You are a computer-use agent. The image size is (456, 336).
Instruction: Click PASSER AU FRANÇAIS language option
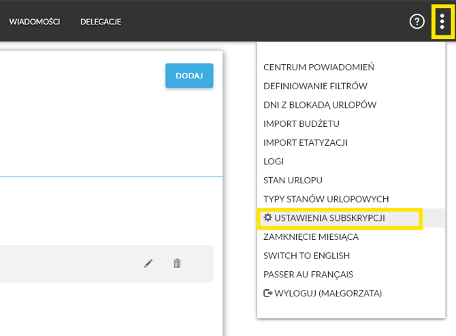(308, 274)
